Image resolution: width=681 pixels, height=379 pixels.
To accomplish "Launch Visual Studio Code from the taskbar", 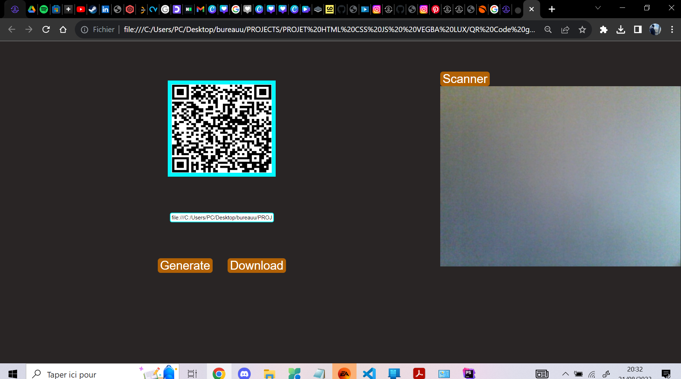I will click(369, 373).
